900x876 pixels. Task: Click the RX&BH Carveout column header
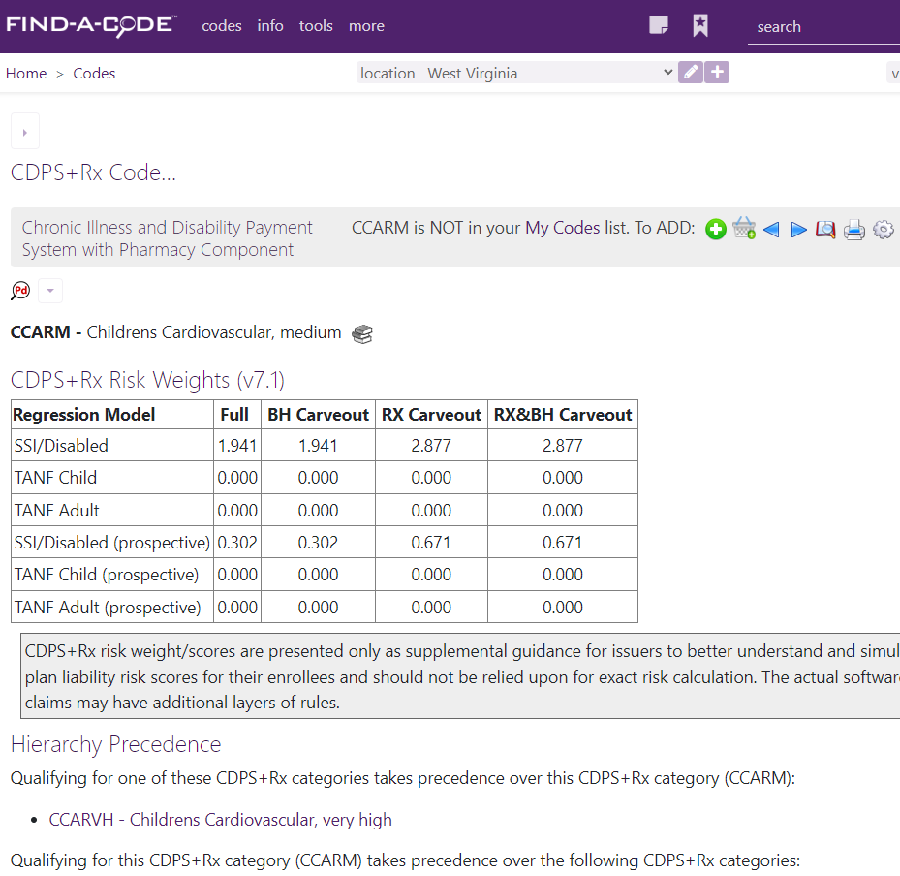563,415
